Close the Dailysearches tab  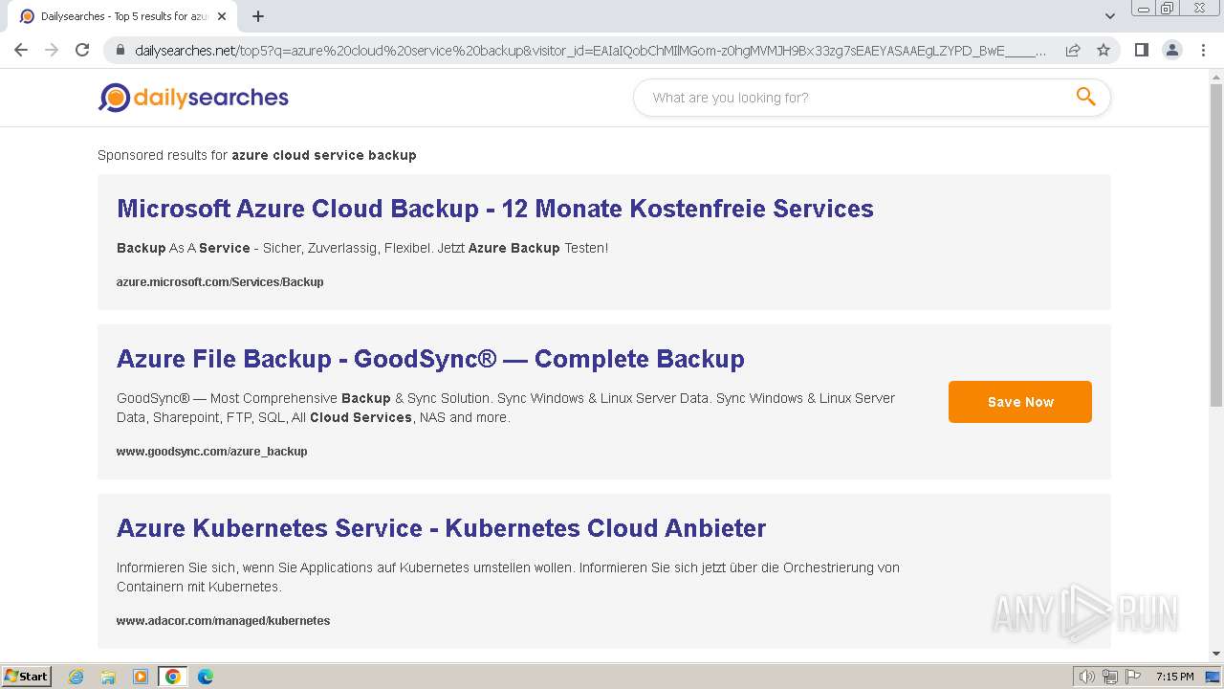pos(222,16)
